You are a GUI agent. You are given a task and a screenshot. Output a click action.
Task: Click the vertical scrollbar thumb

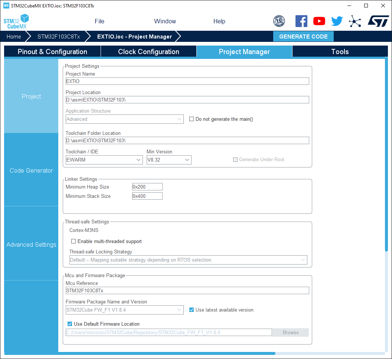click(x=386, y=154)
